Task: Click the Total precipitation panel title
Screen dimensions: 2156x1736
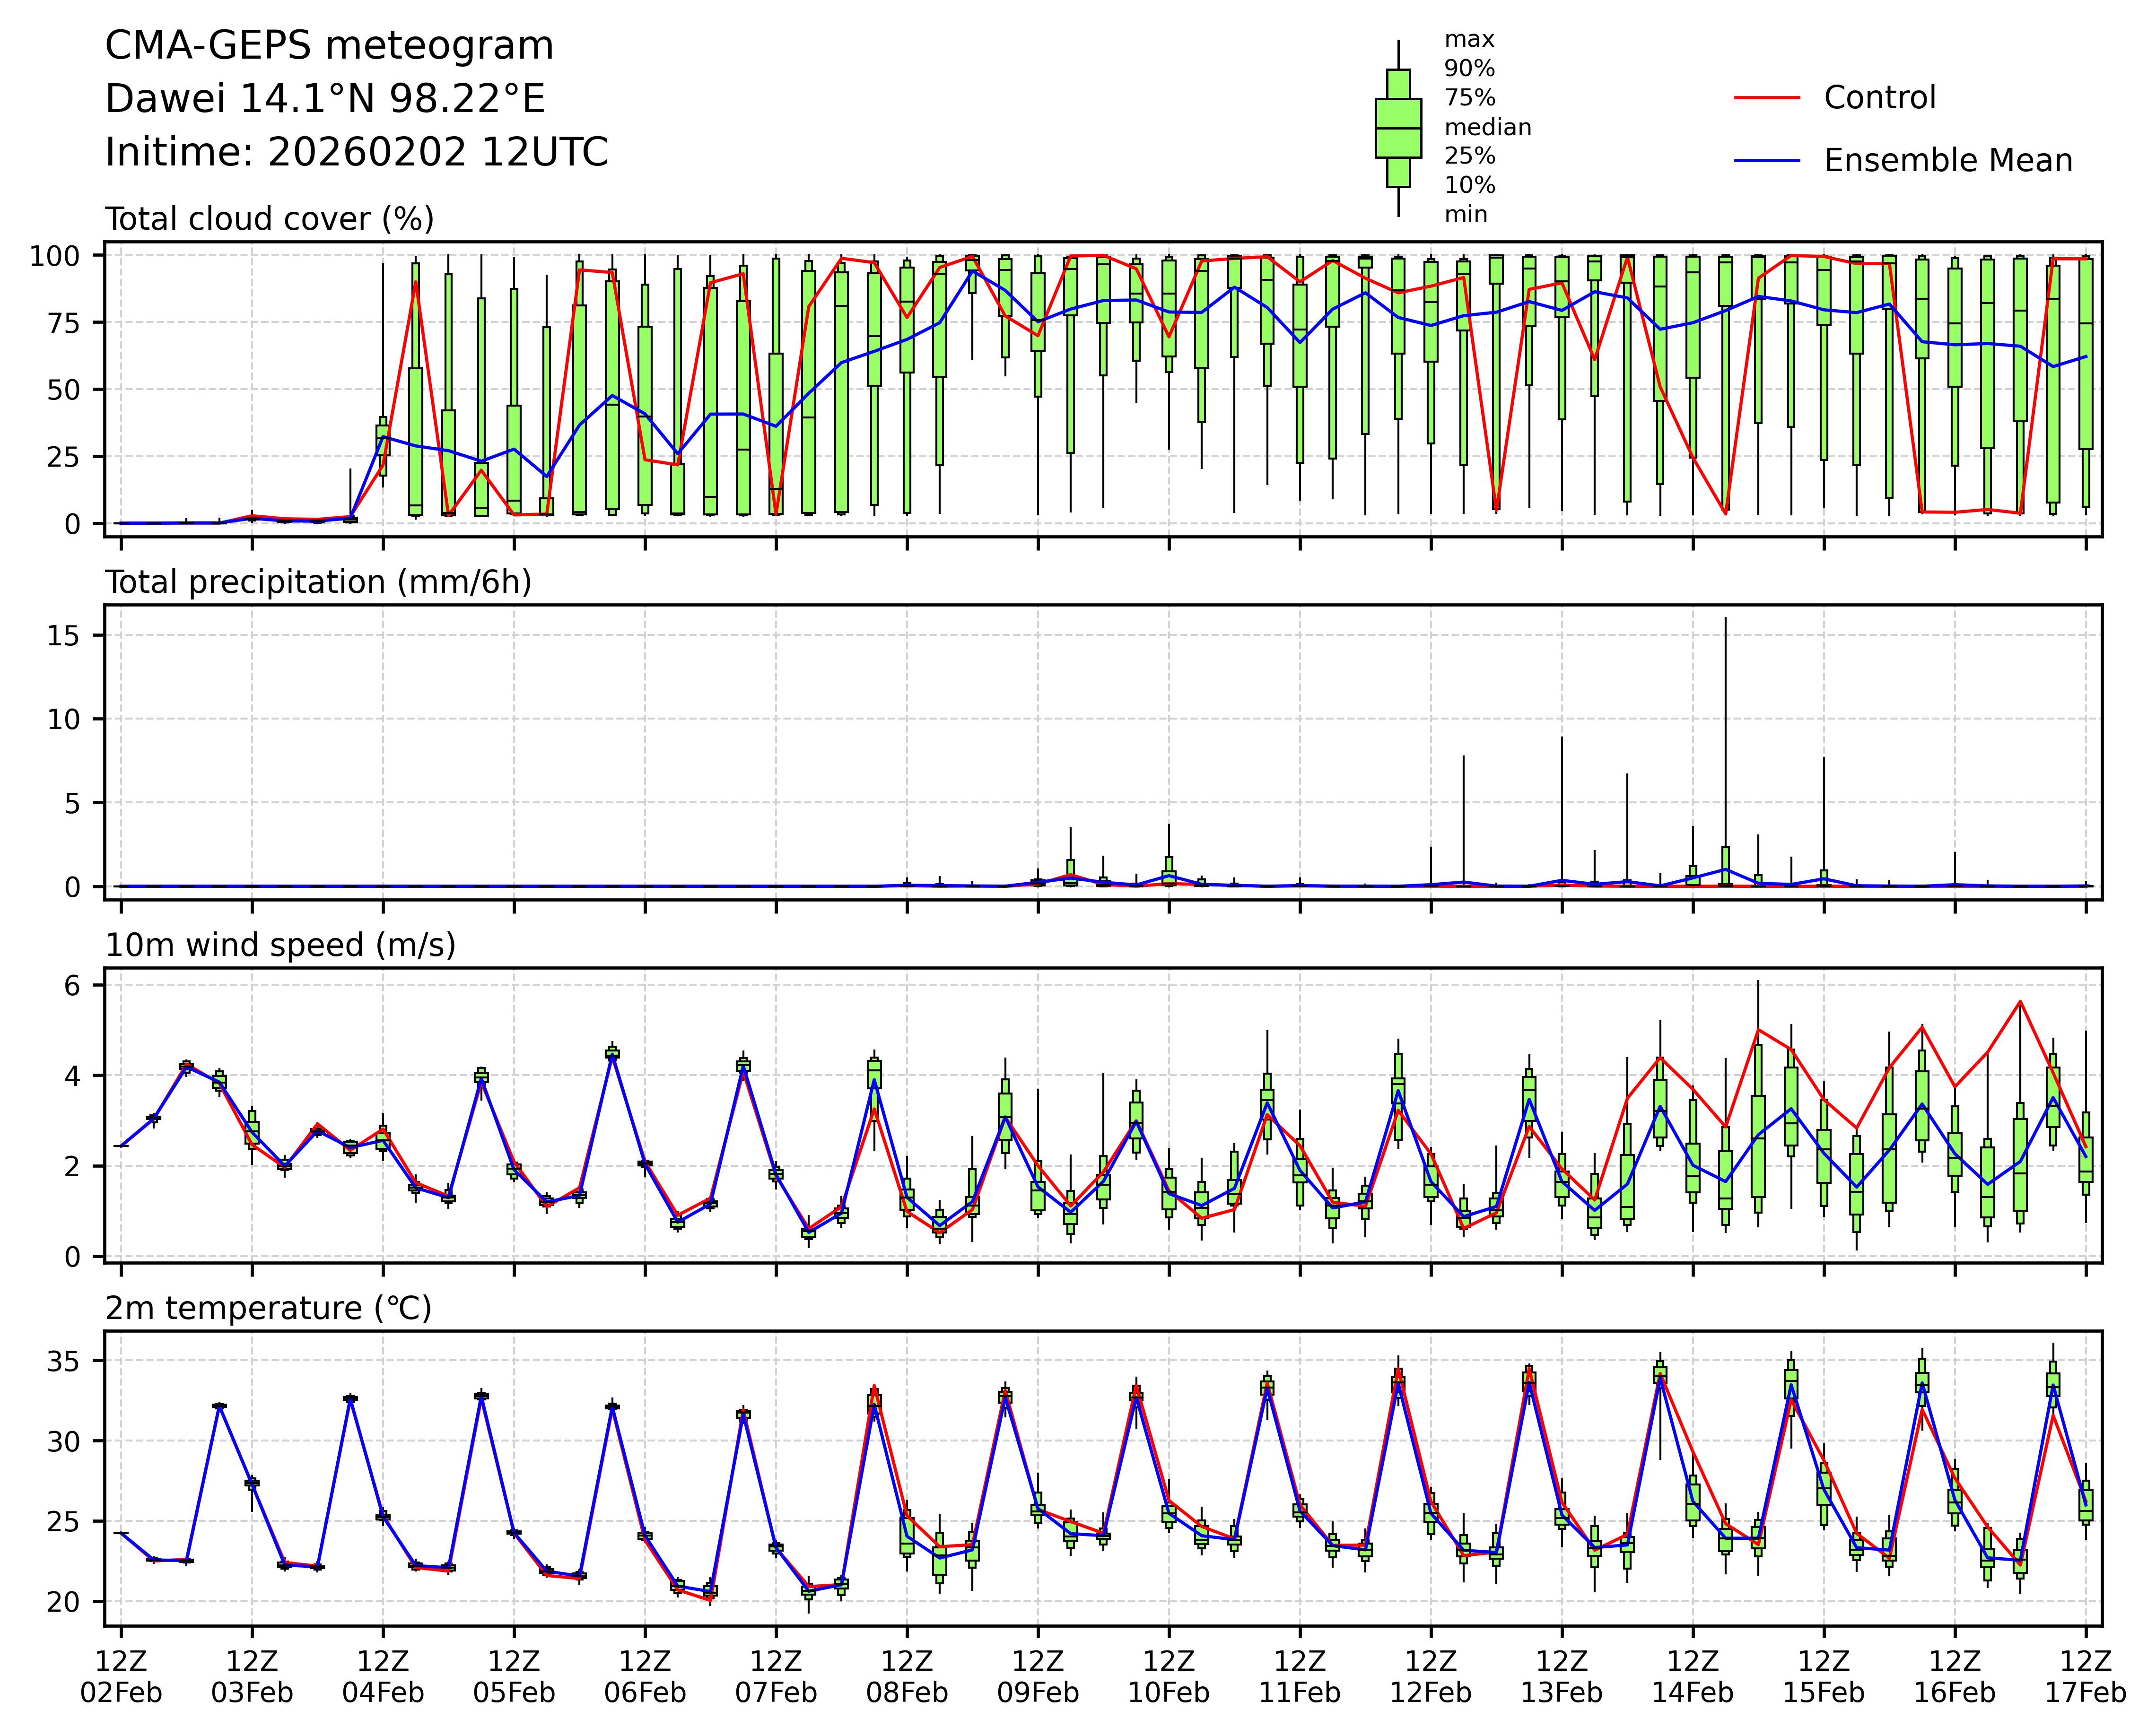Action: click(x=318, y=582)
